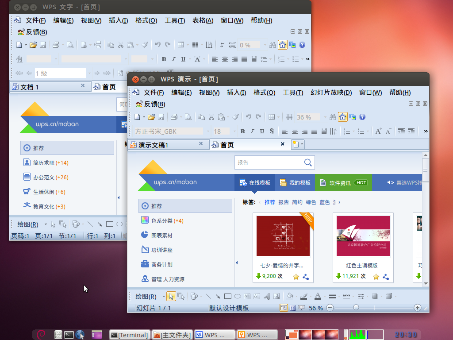The width and height of the screenshot is (453, 340).
Task: Click favorite star under 红色主调模版
Action: [376, 277]
